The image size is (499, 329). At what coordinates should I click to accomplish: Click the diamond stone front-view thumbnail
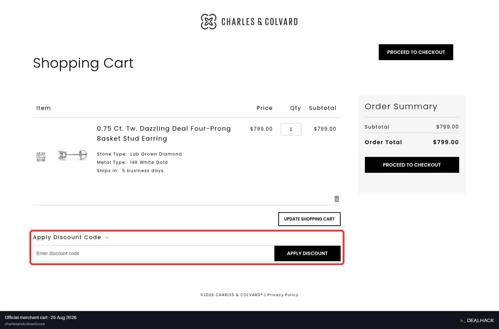tap(41, 157)
